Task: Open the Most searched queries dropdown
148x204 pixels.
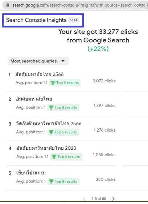Action: [x=38, y=61]
